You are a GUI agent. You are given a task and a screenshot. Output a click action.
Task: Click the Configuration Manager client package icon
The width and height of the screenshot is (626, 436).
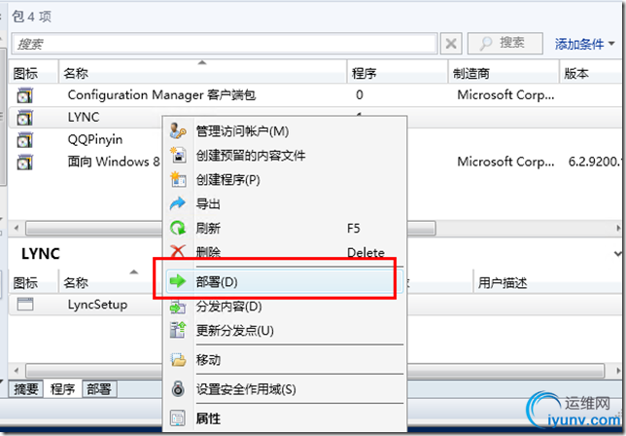pos(24,95)
